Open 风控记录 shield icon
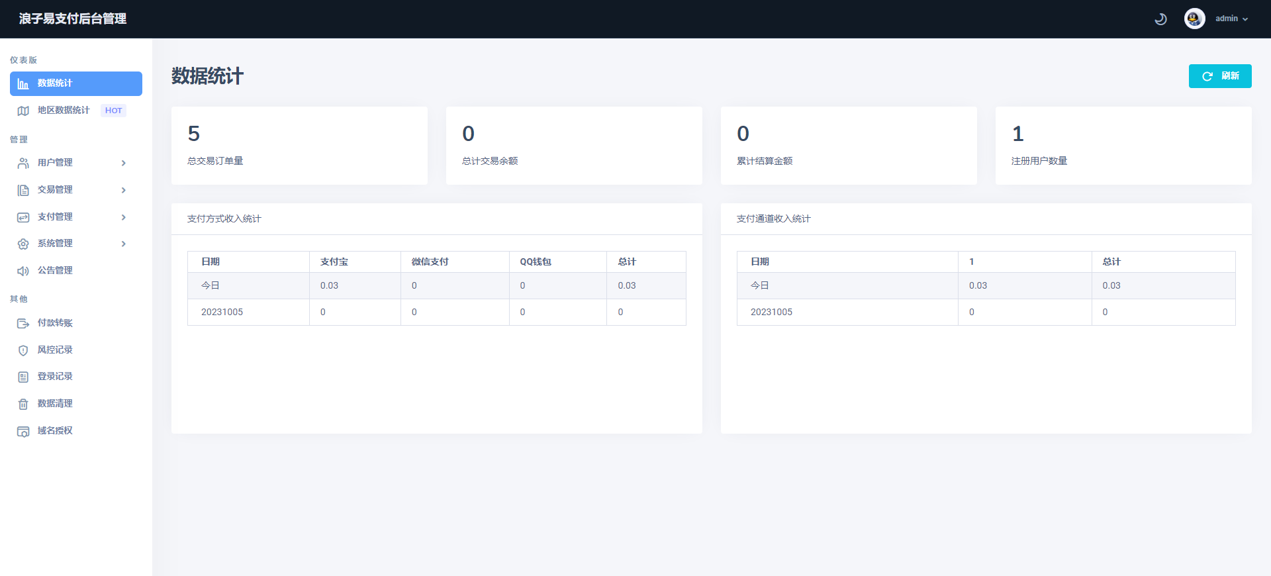Screen dimensions: 1271x576 tap(23, 350)
